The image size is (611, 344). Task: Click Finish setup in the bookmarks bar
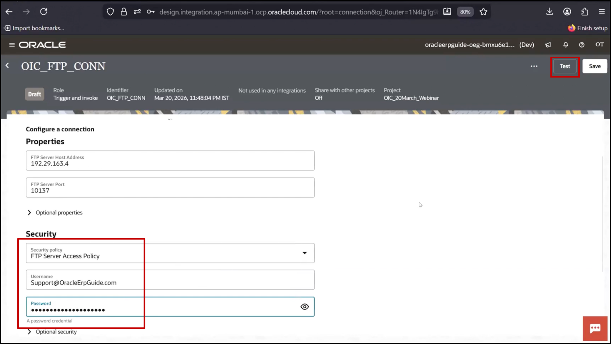coord(588,28)
